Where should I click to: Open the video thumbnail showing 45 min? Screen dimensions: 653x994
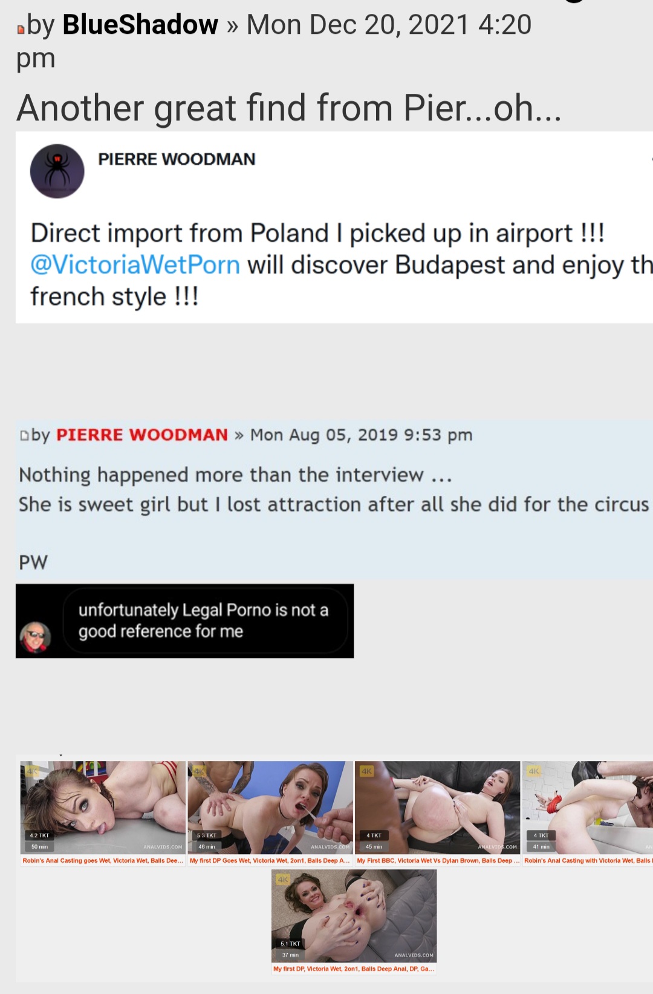pos(438,807)
